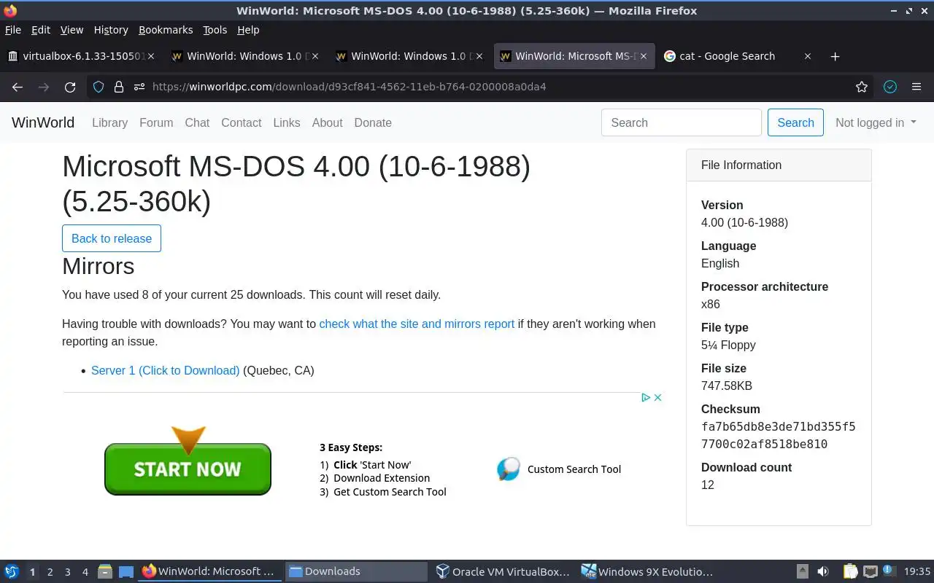This screenshot has width=934, height=583.
Task: Open the tracking protection shield icon
Action: point(99,87)
